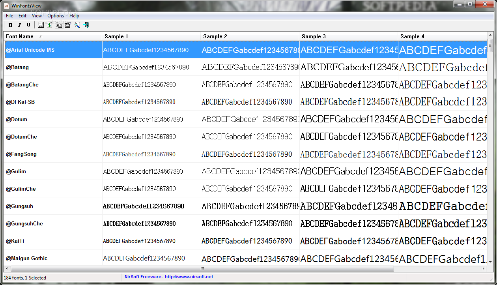Click Sample 1 cell of @GungsuhChe row
The height and width of the screenshot is (285, 497).
[151, 223]
